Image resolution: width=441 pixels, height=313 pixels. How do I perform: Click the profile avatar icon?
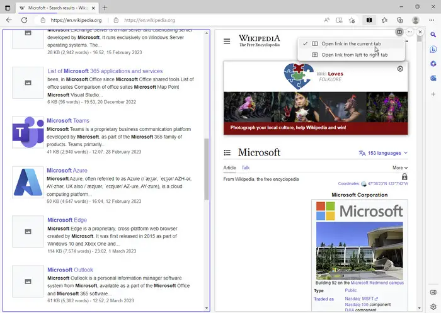point(415,20)
